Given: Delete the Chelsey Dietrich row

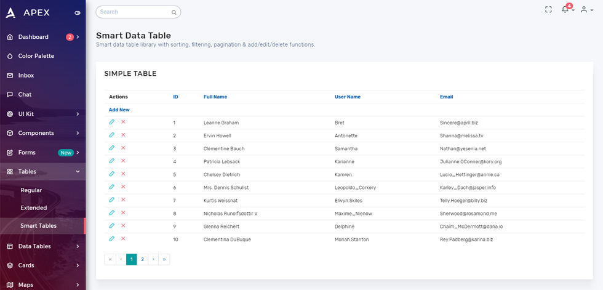Looking at the screenshot, I should pos(123,174).
